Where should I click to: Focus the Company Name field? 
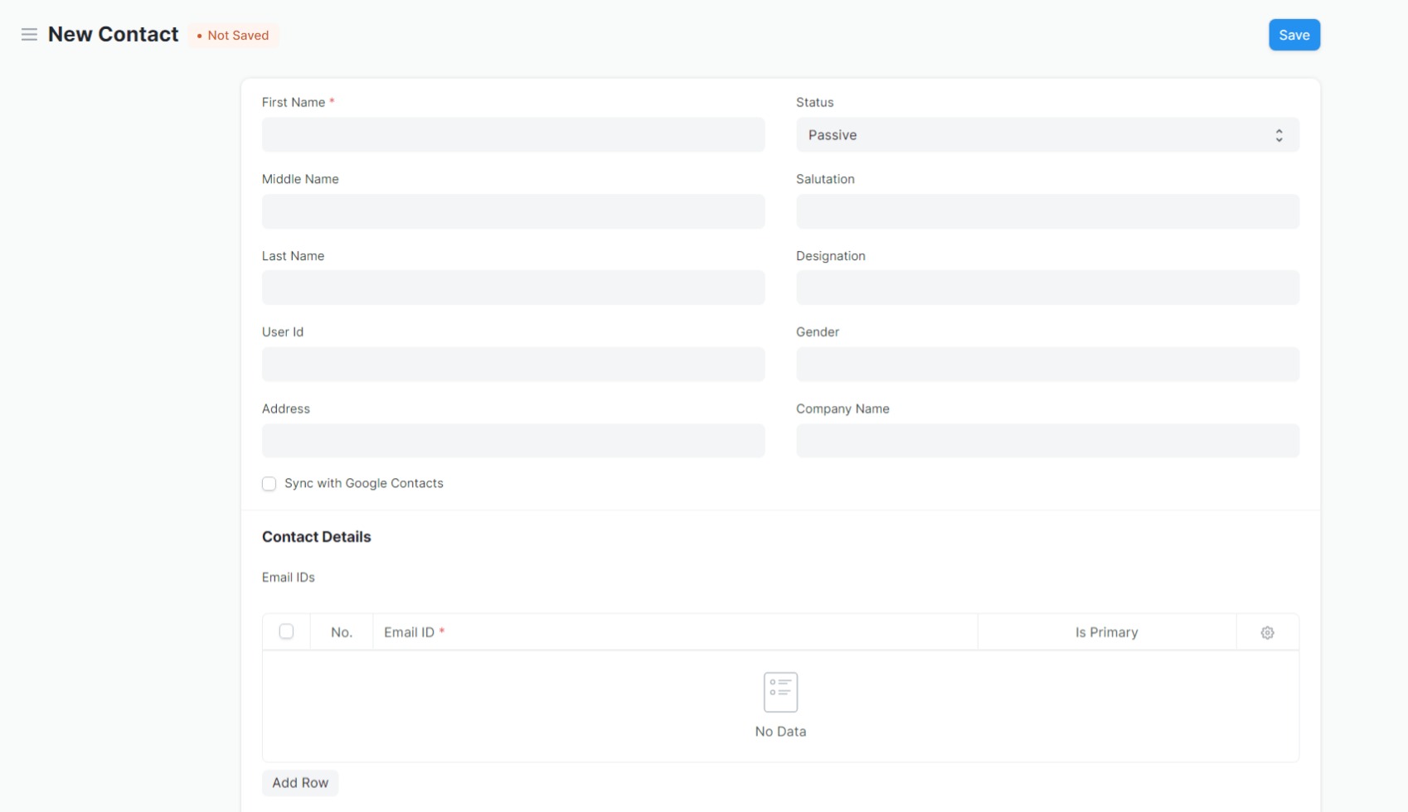(1046, 441)
